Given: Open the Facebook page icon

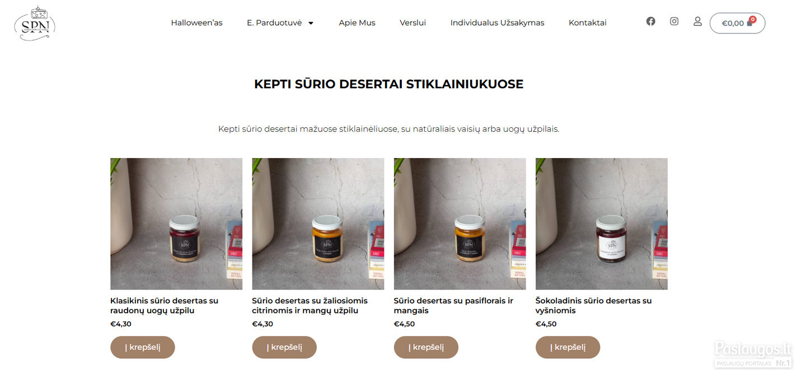Looking at the screenshot, I should (650, 21).
